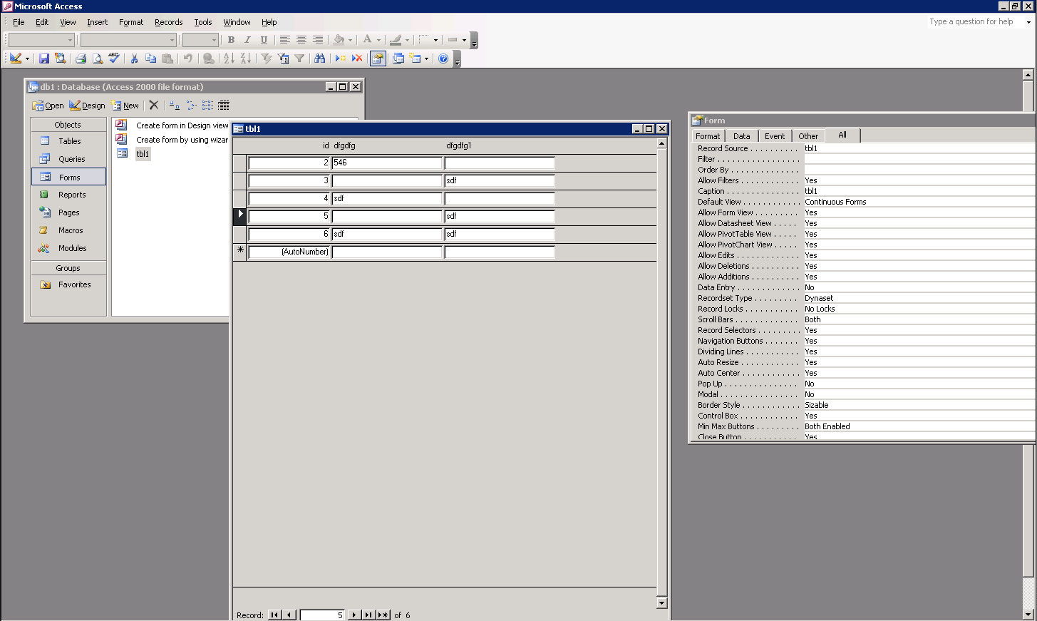Click the Fill/Back Color button

coord(339,40)
